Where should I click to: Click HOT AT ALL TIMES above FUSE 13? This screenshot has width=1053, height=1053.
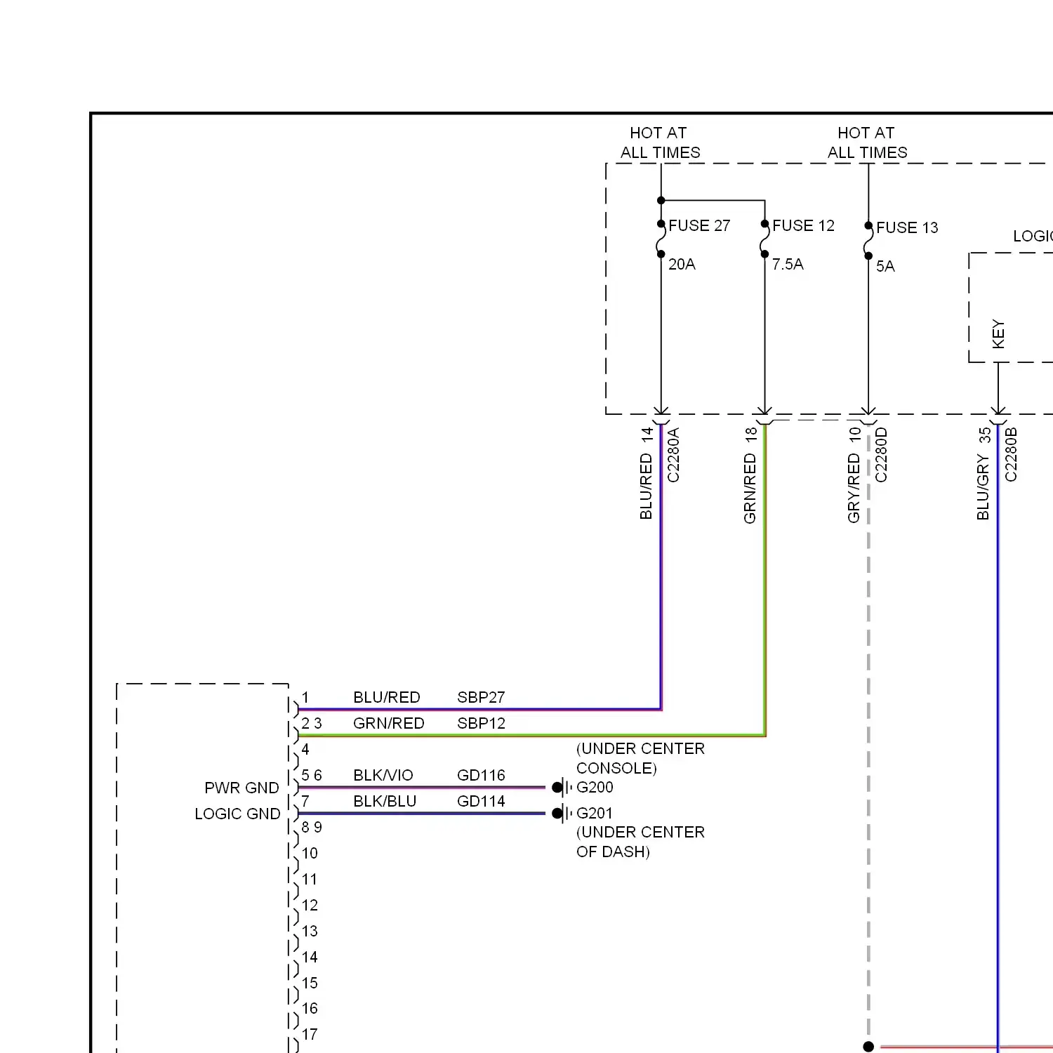coord(867,143)
